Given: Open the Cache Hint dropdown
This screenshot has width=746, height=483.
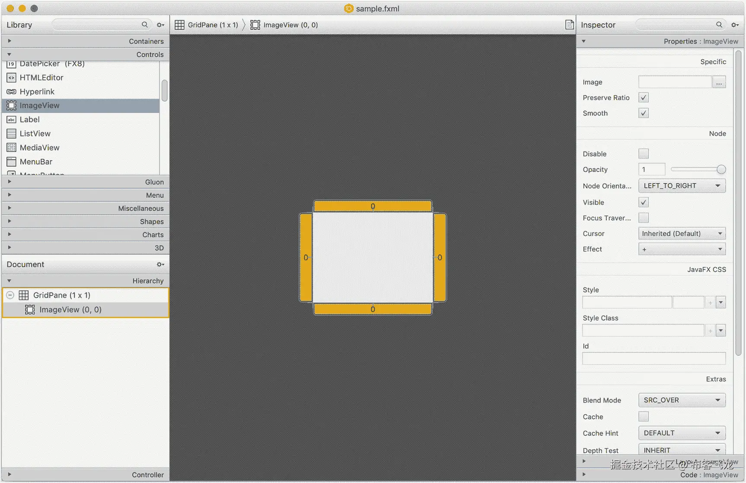Looking at the screenshot, I should coord(682,433).
